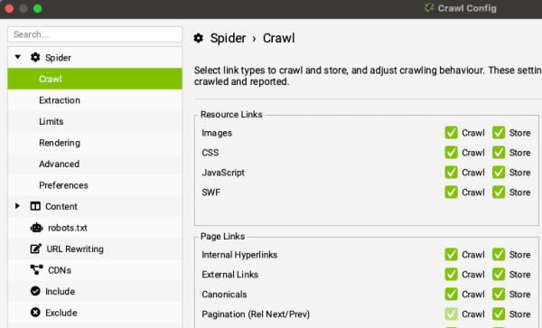Toggle Store checkbox for CSS
The height and width of the screenshot is (328, 542).
tap(499, 153)
